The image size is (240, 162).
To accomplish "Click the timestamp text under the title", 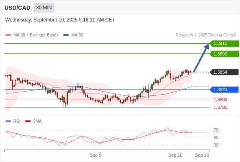I will [x=60, y=20].
